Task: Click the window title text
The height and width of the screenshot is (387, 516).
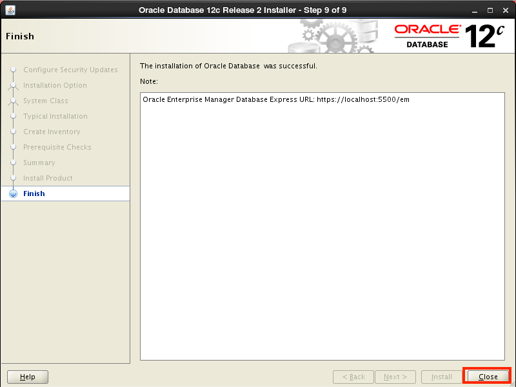Action: (x=243, y=10)
